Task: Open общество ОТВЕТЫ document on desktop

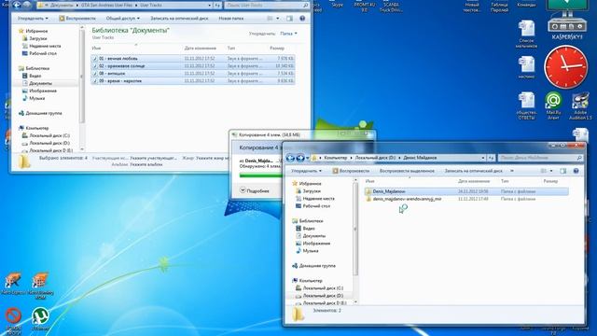Action: 526,105
